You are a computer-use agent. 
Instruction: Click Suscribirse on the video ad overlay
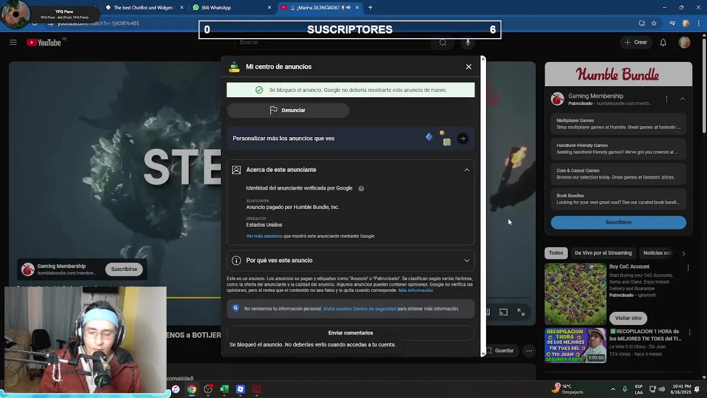[124, 269]
